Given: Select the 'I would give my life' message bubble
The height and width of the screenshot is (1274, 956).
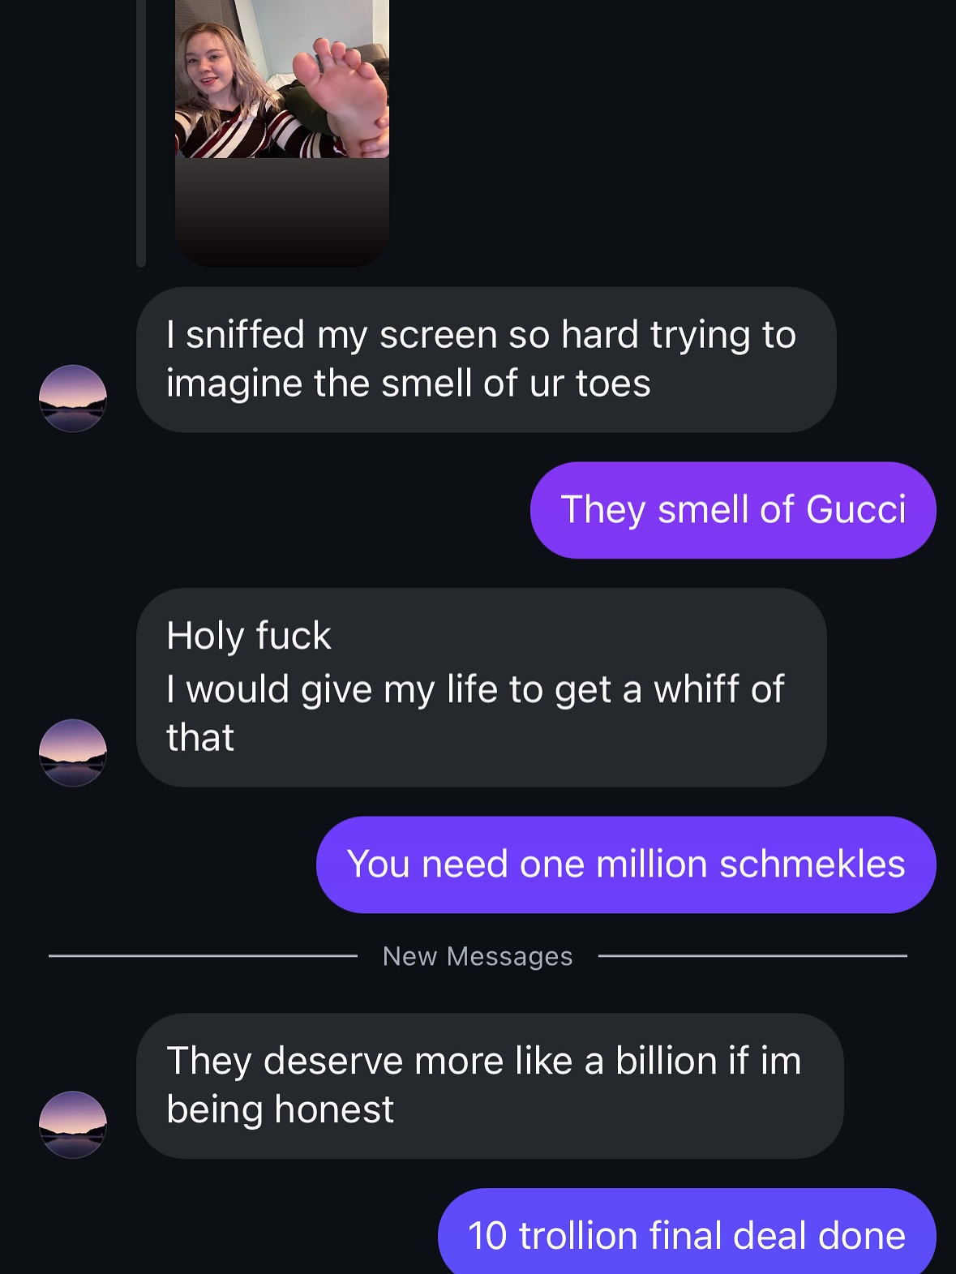Looking at the screenshot, I should 482,688.
